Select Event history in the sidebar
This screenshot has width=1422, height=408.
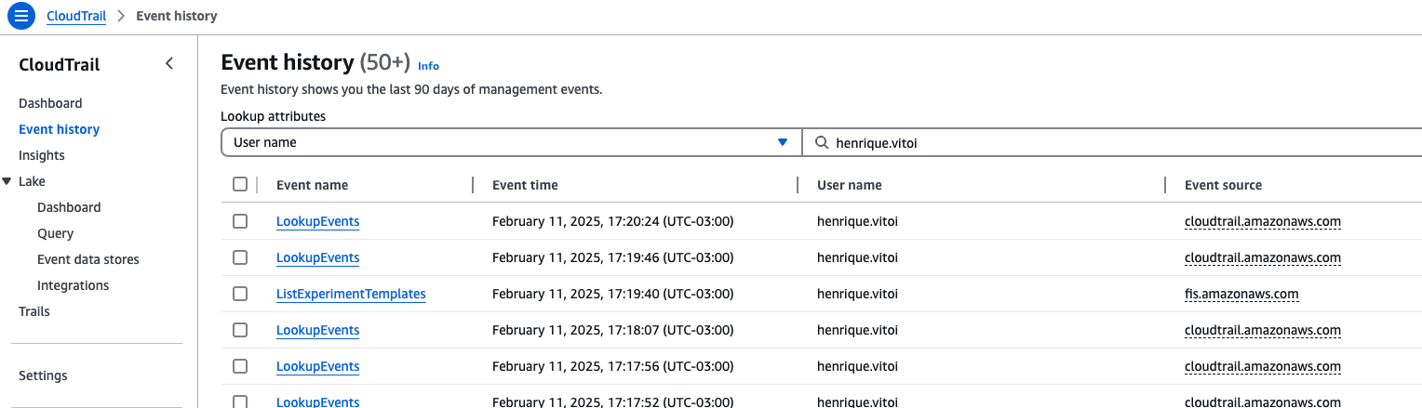pyautogui.click(x=59, y=129)
